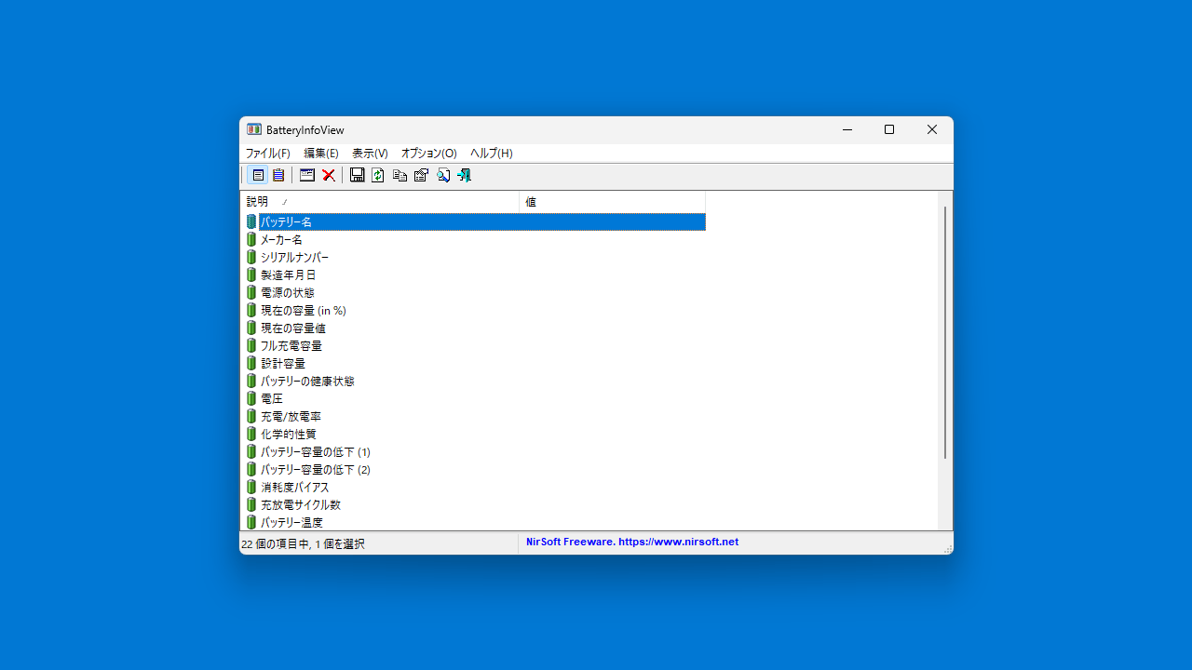Viewport: 1192px width, 670px height.
Task: Clear the battery log with red X icon
Action: pos(328,175)
